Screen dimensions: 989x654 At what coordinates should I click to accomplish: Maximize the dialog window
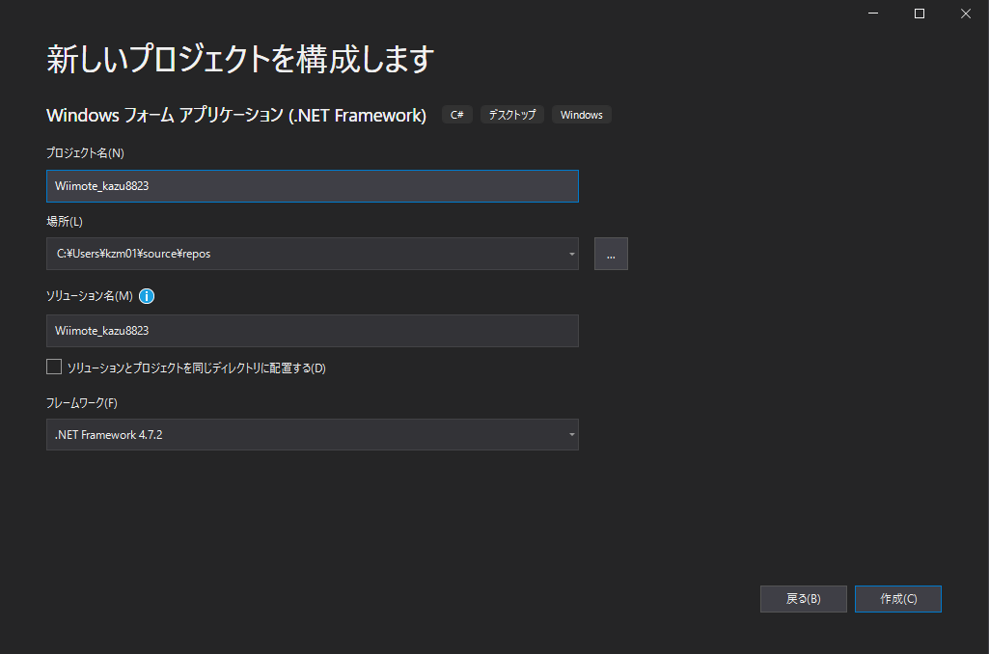coord(919,14)
